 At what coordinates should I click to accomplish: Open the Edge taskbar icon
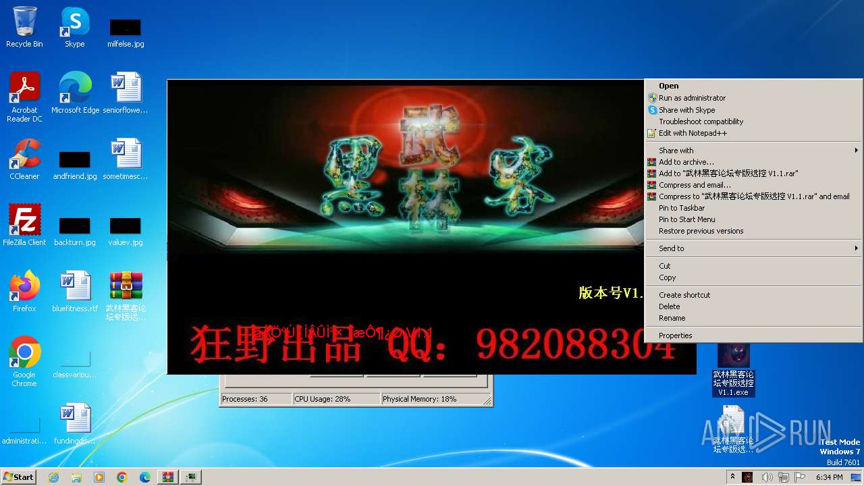click(145, 477)
